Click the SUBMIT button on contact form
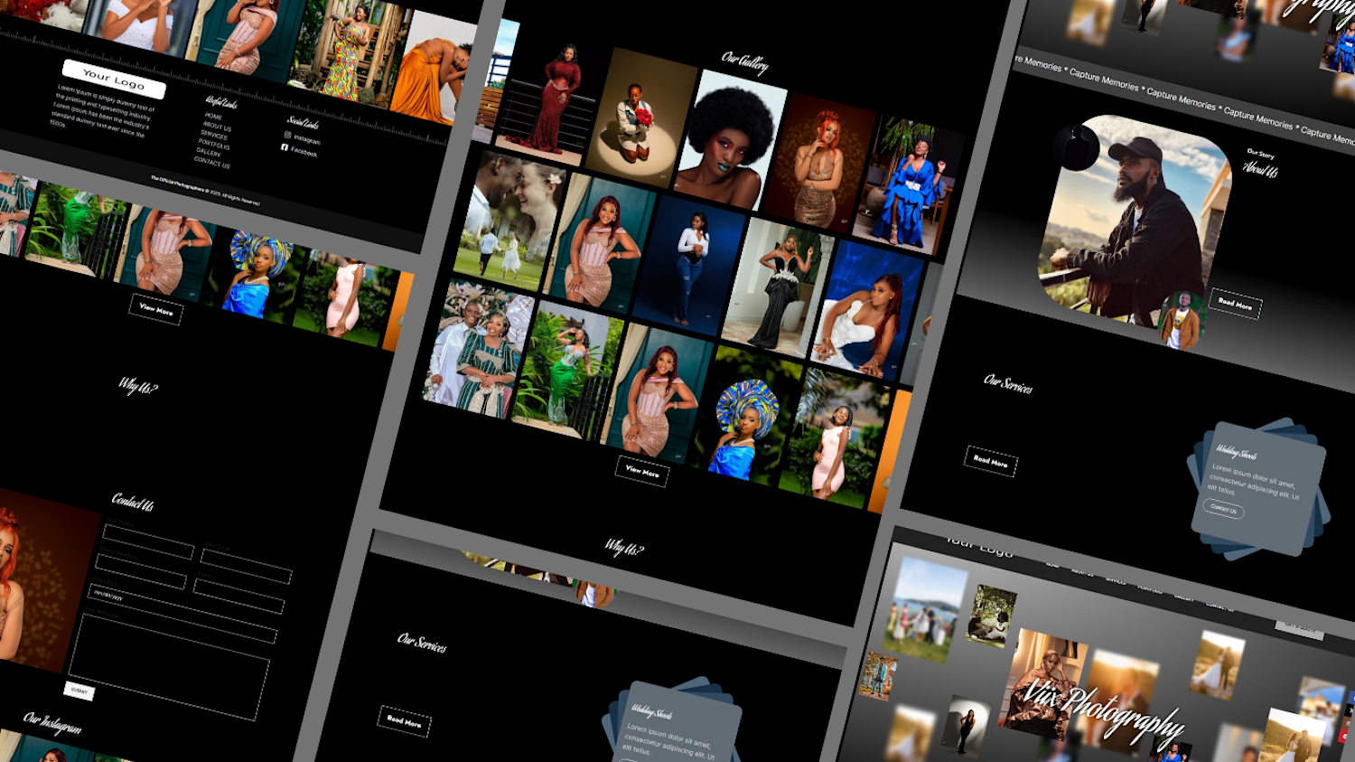The width and height of the screenshot is (1355, 762). coord(79,691)
